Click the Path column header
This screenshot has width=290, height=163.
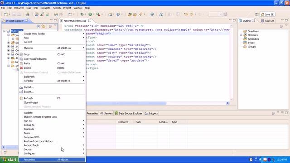138,122
